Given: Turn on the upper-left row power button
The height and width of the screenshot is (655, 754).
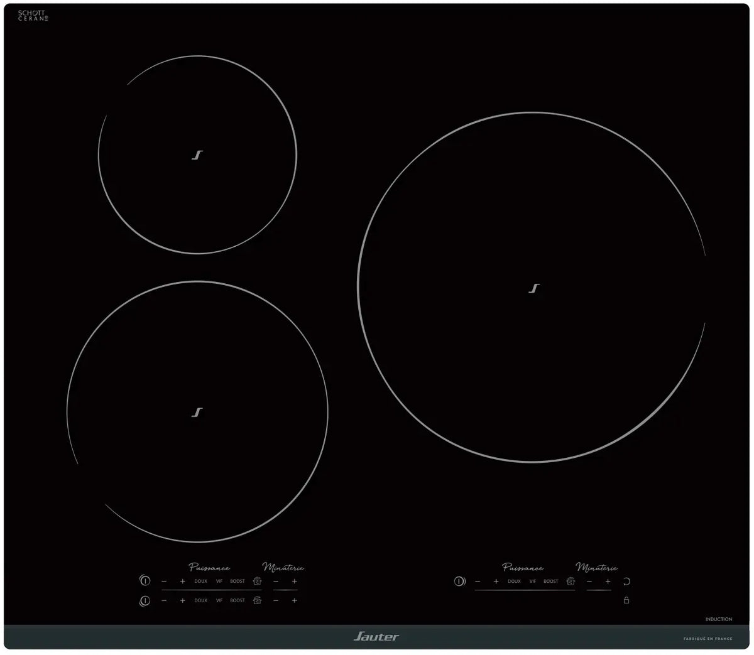Looking at the screenshot, I should 145,581.
